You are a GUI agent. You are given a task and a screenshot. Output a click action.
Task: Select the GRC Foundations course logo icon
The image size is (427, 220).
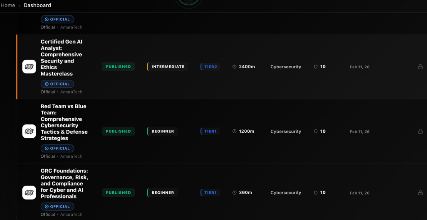pyautogui.click(x=29, y=193)
